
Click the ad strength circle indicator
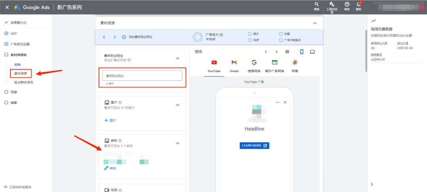198,37
